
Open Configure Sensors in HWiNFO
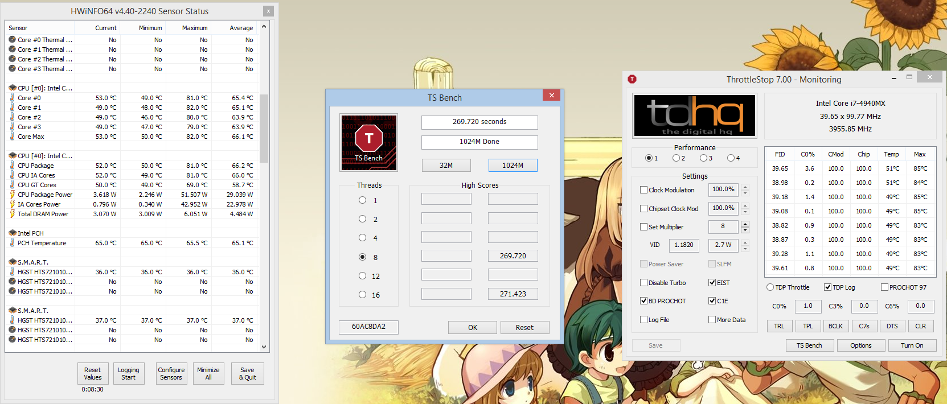coord(171,373)
